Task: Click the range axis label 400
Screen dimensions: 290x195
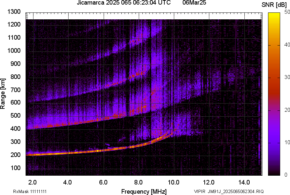Action: (x=15, y=128)
